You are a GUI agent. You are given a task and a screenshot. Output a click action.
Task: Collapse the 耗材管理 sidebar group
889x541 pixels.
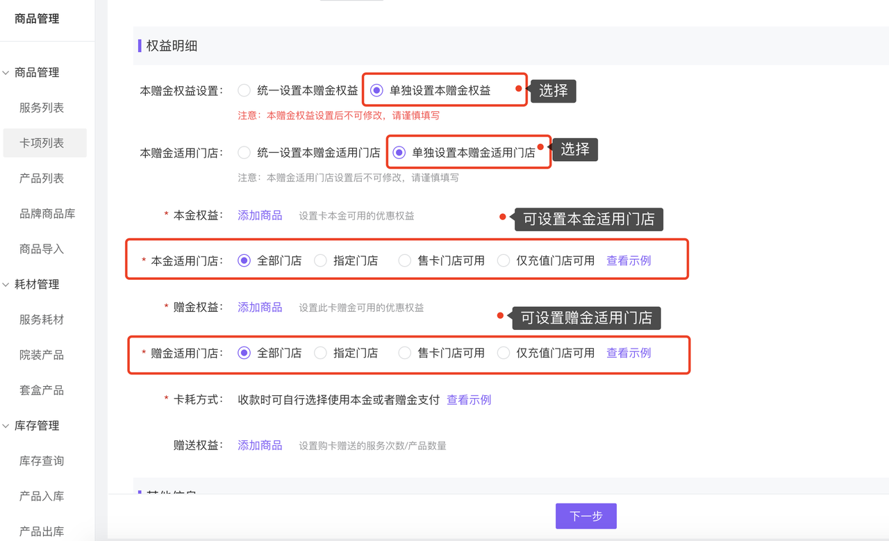(x=6, y=284)
